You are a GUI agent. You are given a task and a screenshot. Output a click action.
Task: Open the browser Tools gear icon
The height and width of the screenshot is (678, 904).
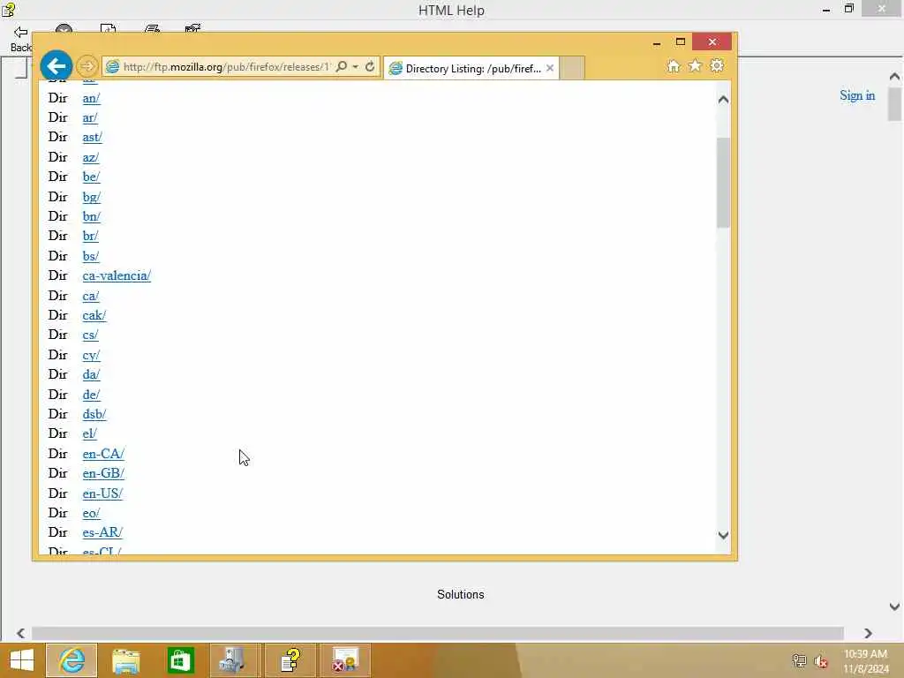pos(717,65)
